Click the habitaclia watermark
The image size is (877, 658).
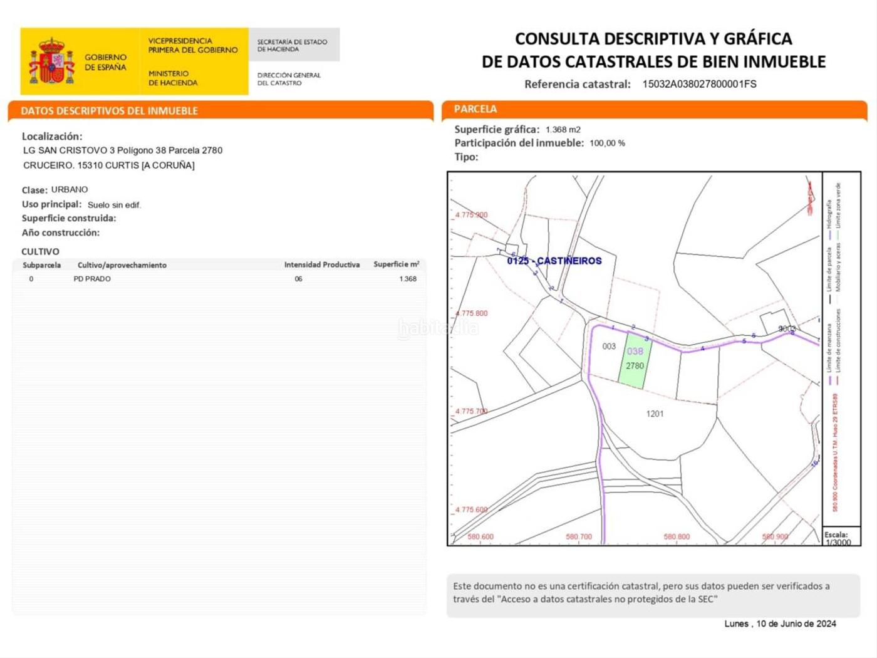tap(438, 328)
